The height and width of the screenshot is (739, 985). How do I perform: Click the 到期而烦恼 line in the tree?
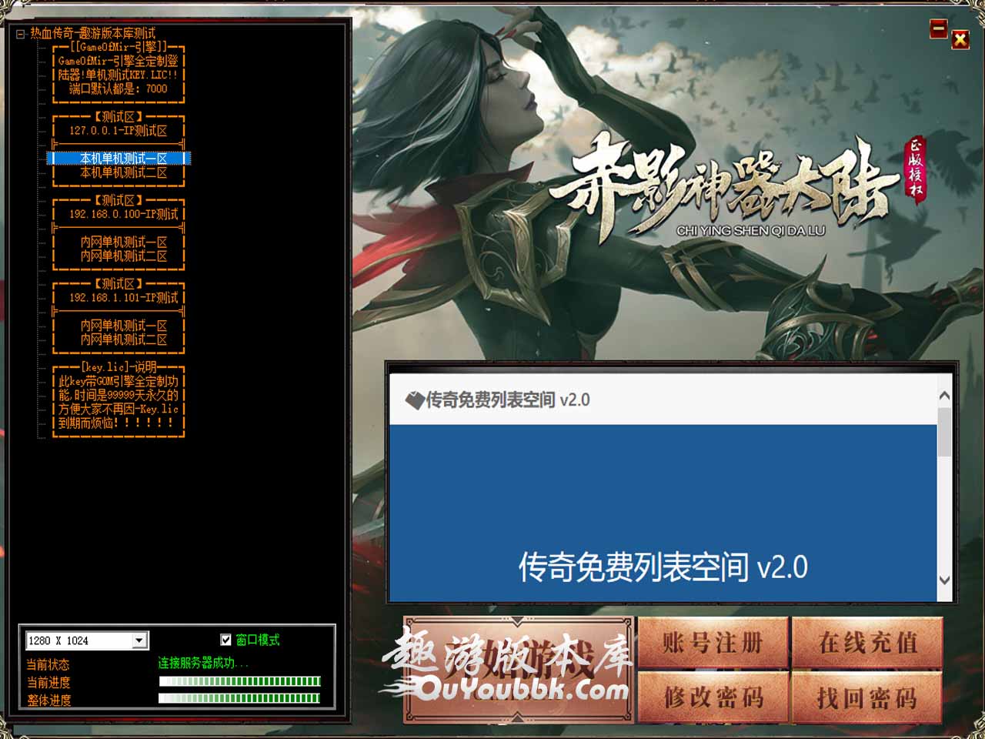coord(119,423)
